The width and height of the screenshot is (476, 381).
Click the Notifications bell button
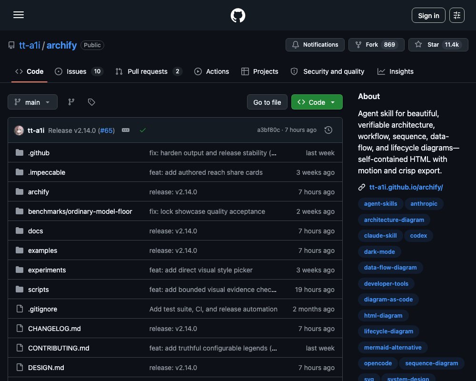tap(315, 45)
